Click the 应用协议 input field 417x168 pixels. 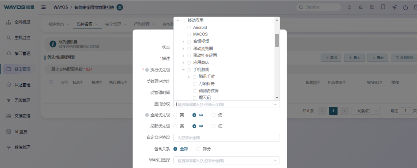pyautogui.click(x=227, y=104)
